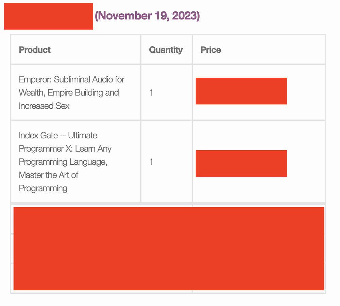Image resolution: width=340 pixels, height=306 pixels.
Task: Select the Price column header
Action: 210,50
